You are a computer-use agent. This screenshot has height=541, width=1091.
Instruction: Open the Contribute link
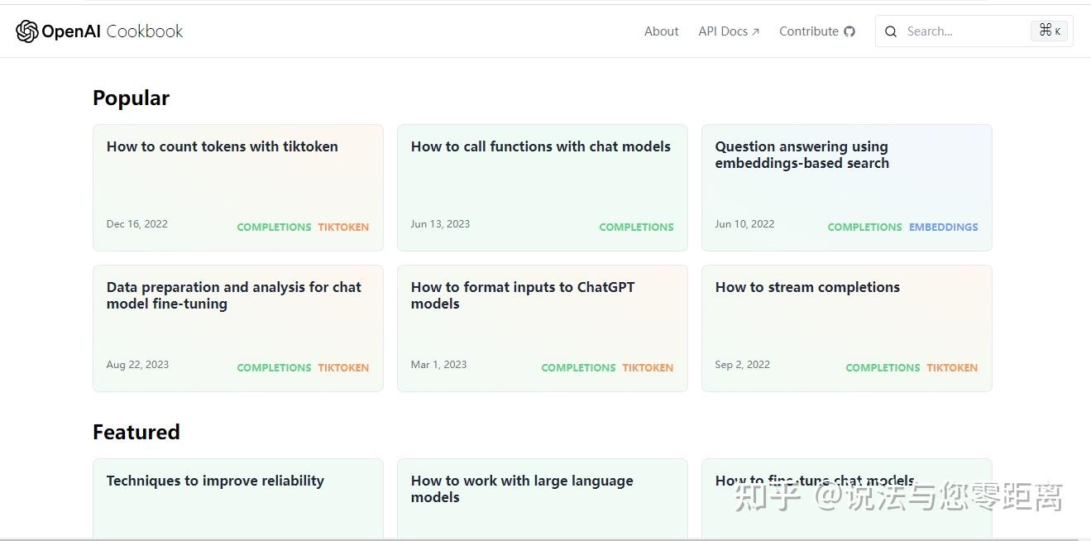[x=808, y=31]
